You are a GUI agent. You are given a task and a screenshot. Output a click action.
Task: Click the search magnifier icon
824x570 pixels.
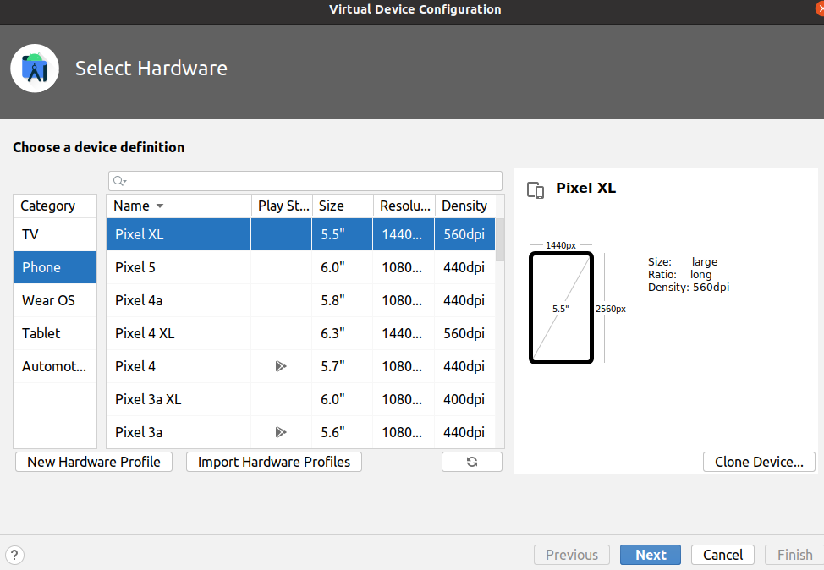coord(119,181)
